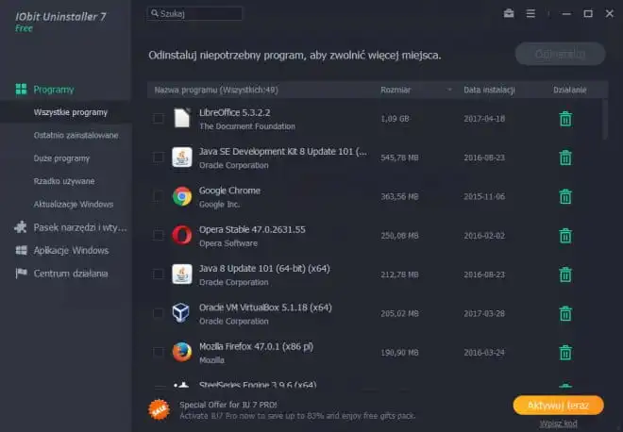Click The Document Foundation publisher text

click(247, 126)
